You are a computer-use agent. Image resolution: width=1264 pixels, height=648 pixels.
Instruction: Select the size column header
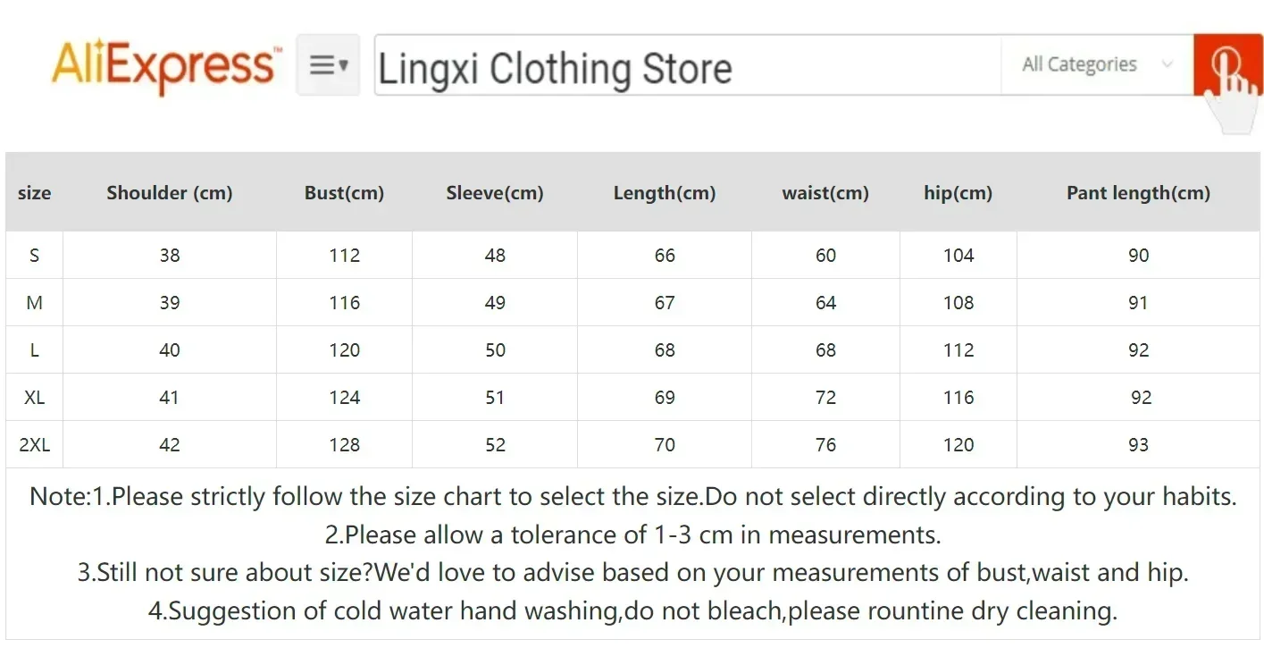[x=35, y=193]
